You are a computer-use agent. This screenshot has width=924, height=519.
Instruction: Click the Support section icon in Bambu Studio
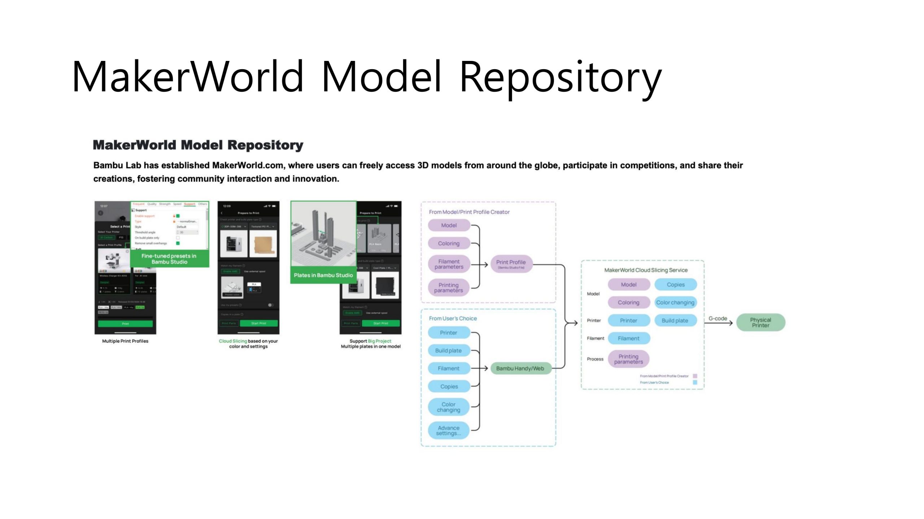pyautogui.click(x=133, y=210)
